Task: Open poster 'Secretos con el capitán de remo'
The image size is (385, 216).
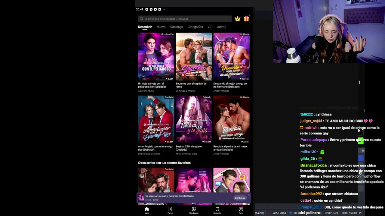Action: coord(194,56)
